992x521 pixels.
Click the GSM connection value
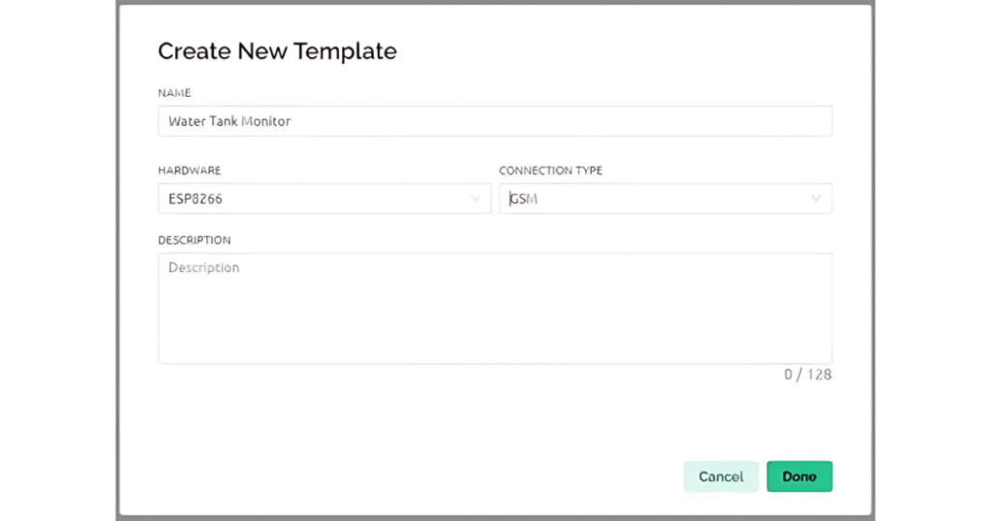(x=524, y=199)
